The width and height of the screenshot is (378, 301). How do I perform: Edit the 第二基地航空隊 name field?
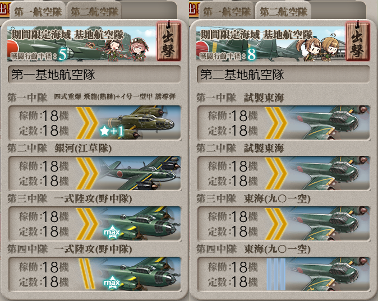click(284, 75)
